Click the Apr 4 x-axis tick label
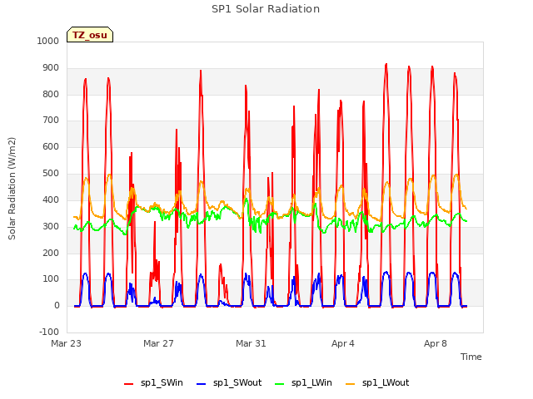The image size is (533, 399). (343, 343)
